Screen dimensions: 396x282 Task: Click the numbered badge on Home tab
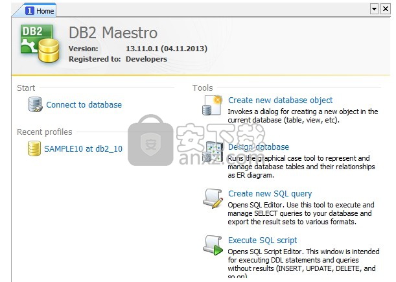(x=30, y=10)
